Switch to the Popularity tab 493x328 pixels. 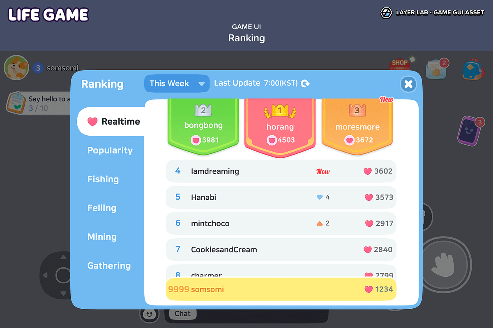(x=110, y=150)
